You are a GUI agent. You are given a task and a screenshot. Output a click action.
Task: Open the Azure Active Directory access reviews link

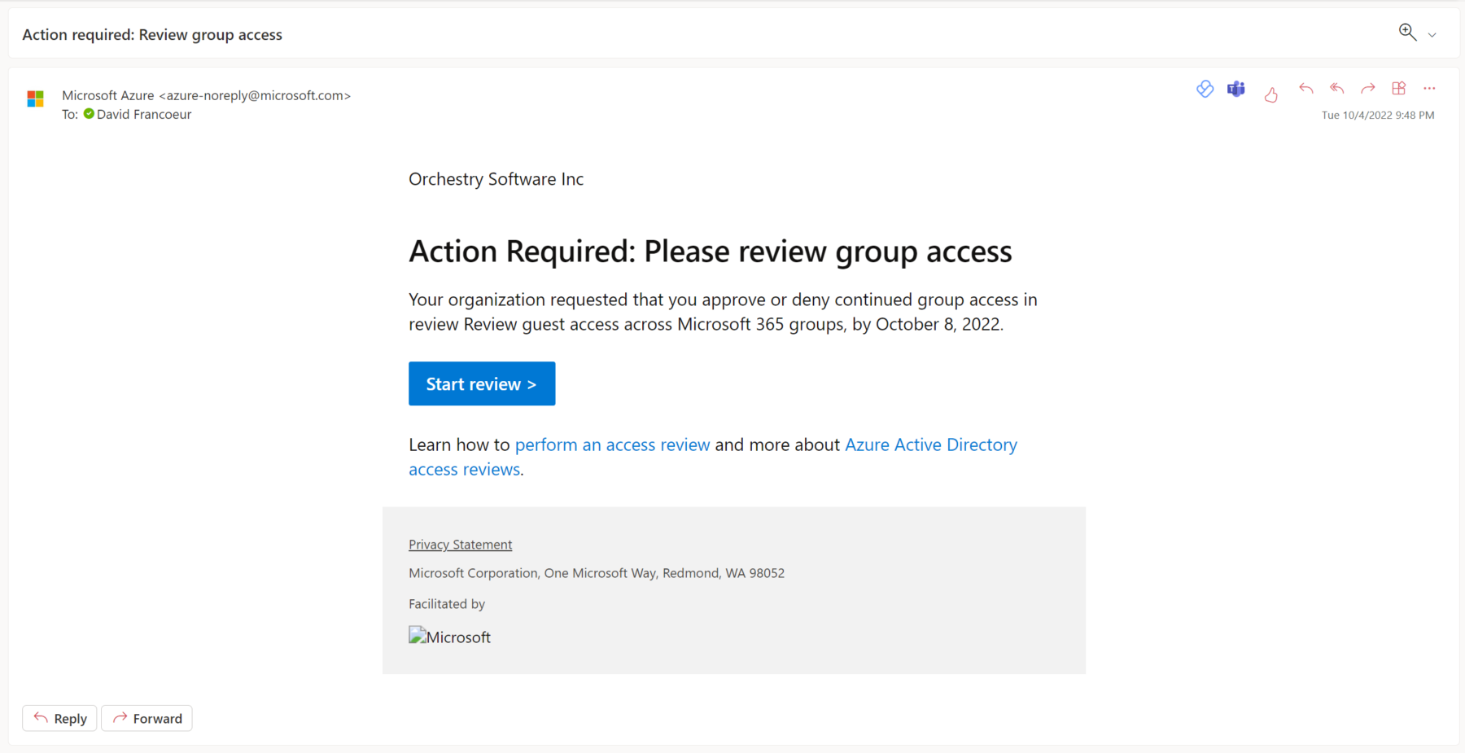click(x=930, y=444)
